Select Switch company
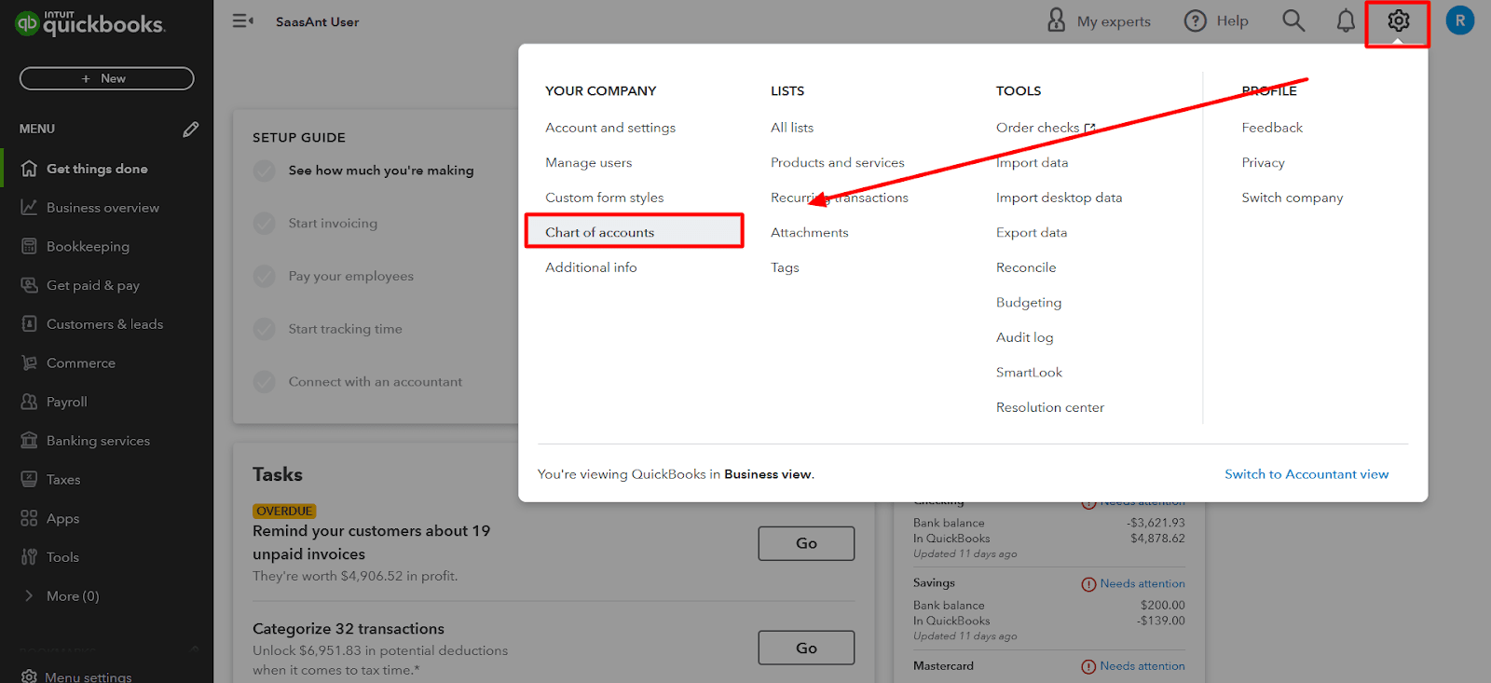The width and height of the screenshot is (1491, 683). [1293, 198]
